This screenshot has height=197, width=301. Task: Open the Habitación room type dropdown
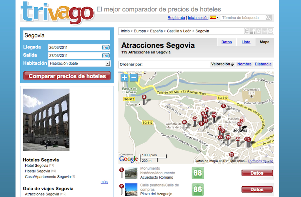(79, 63)
